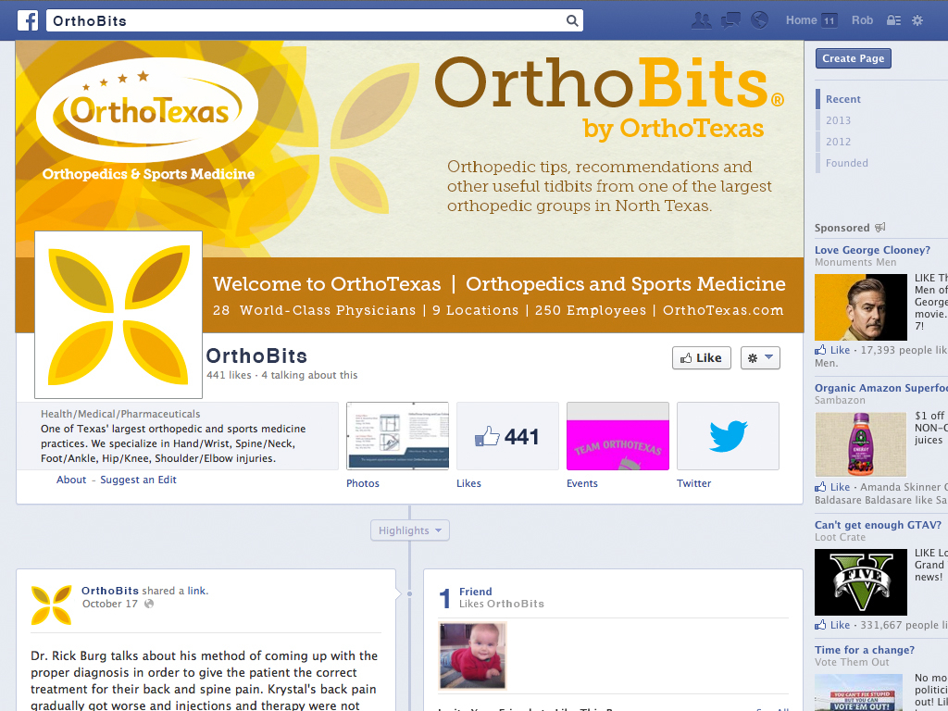The image size is (948, 711).
Task: Open privacy shortcuts lock icon
Action: (893, 20)
